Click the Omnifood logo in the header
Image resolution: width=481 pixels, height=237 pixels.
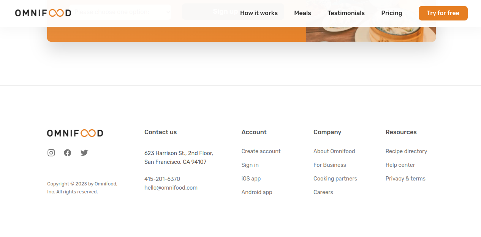click(43, 13)
